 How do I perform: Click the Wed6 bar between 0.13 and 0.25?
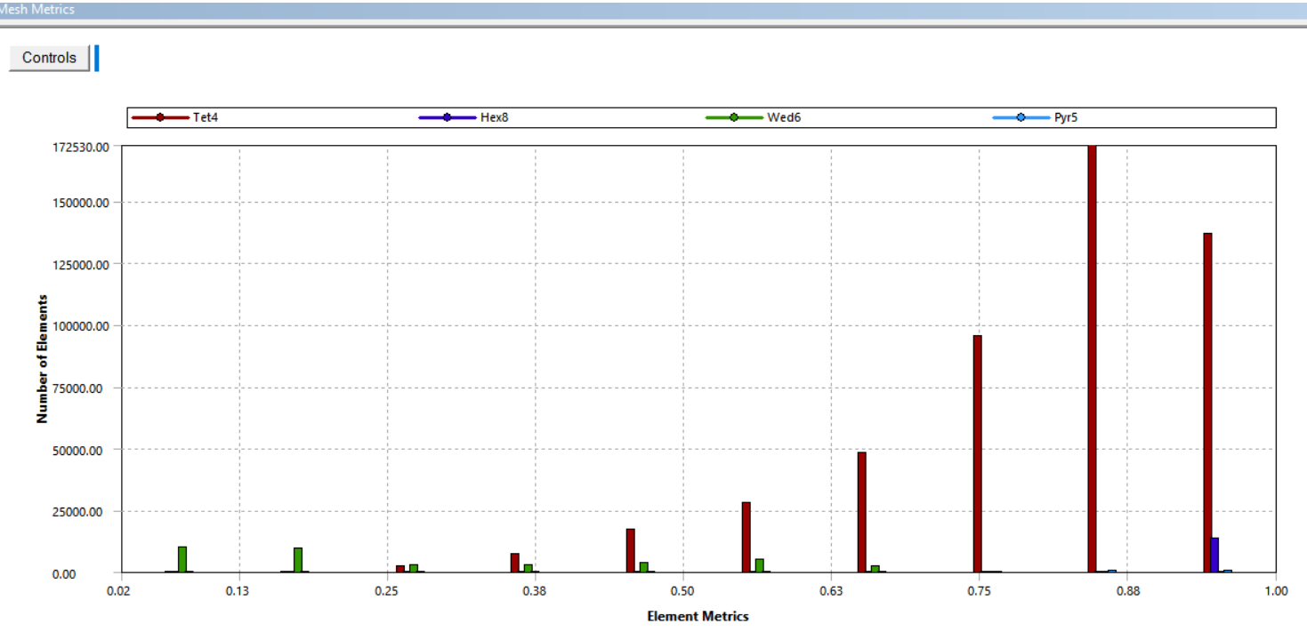coord(298,560)
